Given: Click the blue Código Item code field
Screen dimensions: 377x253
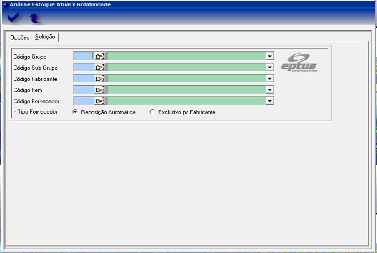Looking at the screenshot, I should (x=83, y=90).
